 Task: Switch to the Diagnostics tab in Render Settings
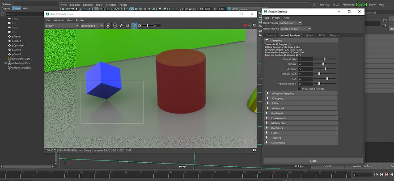pos(337,35)
